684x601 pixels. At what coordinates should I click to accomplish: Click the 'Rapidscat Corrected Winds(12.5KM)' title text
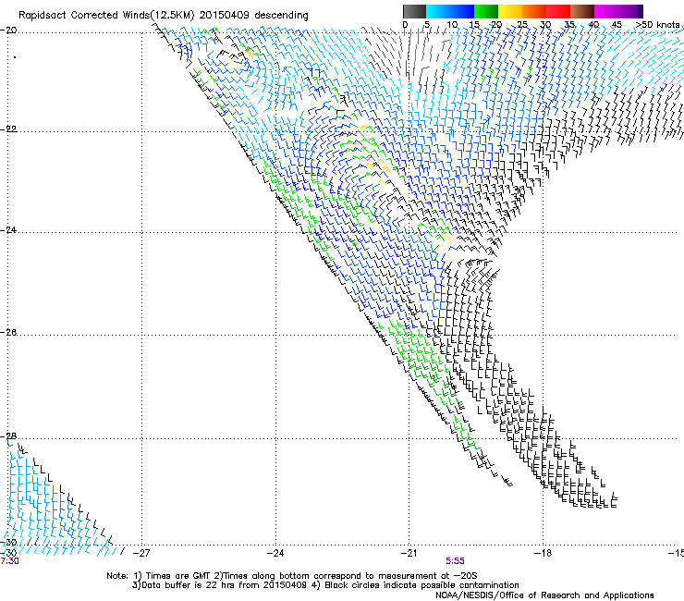[x=106, y=16]
